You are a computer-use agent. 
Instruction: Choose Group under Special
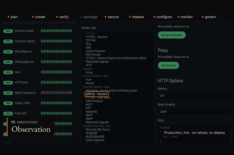(x=89, y=72)
